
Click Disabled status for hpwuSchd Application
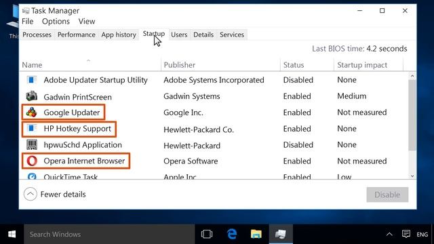point(298,144)
